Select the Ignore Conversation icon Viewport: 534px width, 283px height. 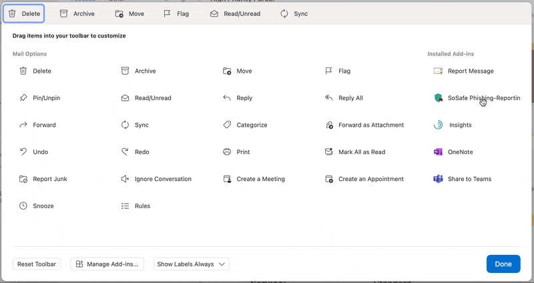point(125,179)
